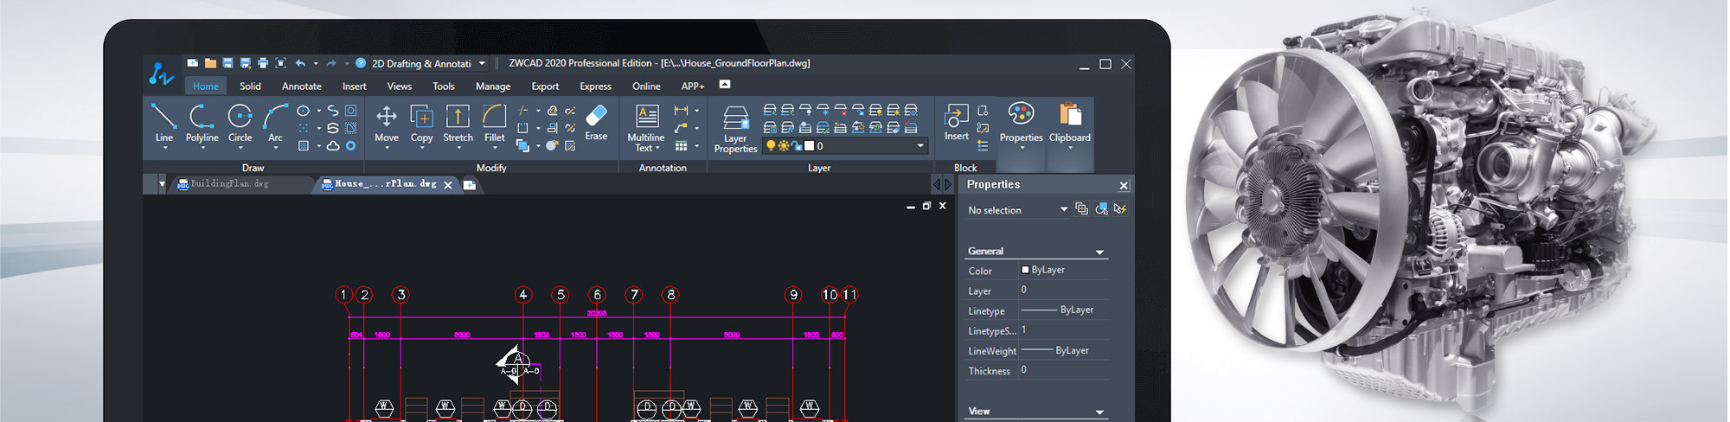Click the linear Dimension tool icon

click(x=681, y=111)
